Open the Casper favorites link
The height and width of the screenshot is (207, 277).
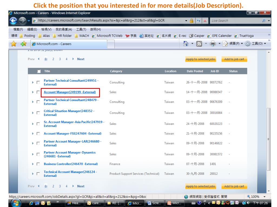point(197,36)
